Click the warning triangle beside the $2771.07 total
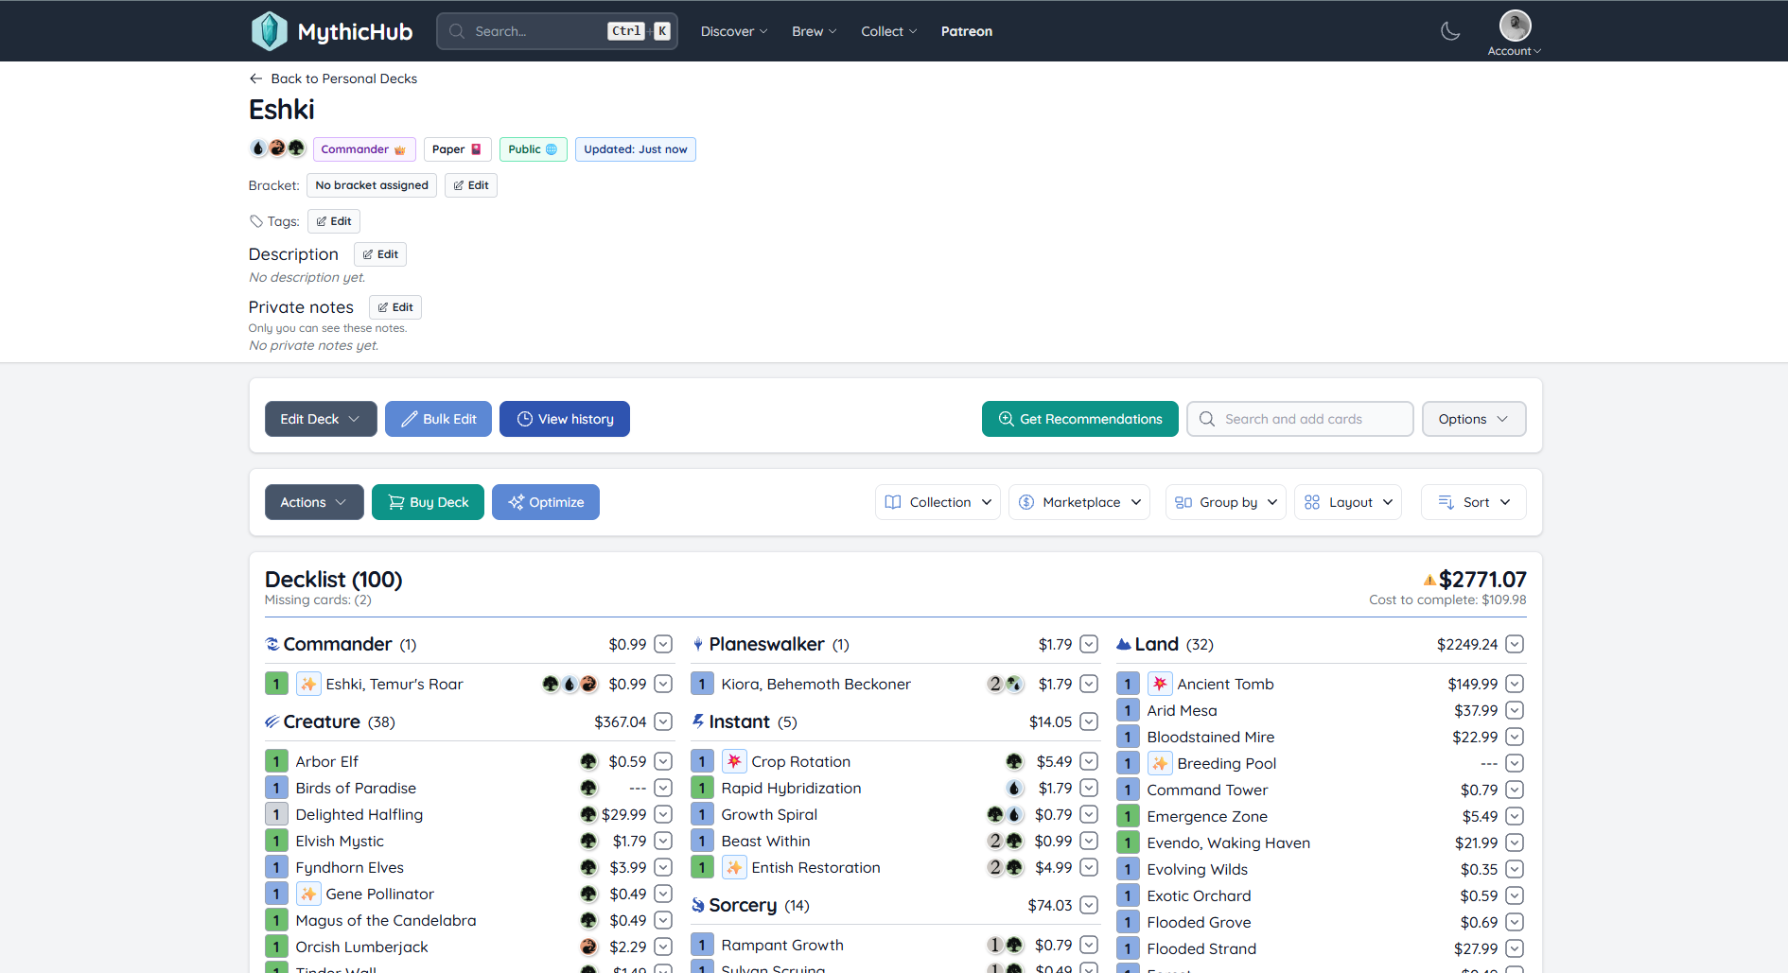 (x=1431, y=579)
